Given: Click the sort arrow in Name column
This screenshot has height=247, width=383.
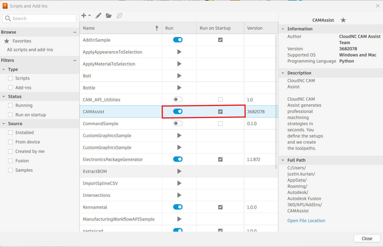Looking at the screenshot, I should click(x=157, y=28).
